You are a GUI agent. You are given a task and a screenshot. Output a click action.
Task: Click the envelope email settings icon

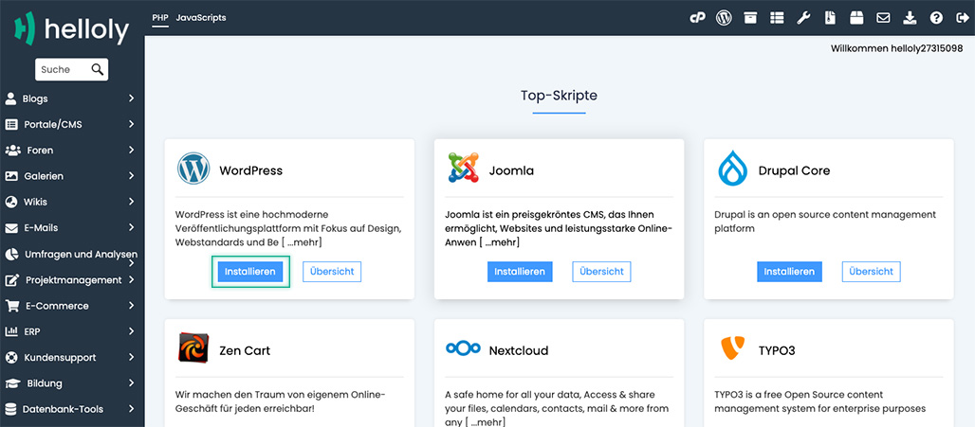coord(883,18)
